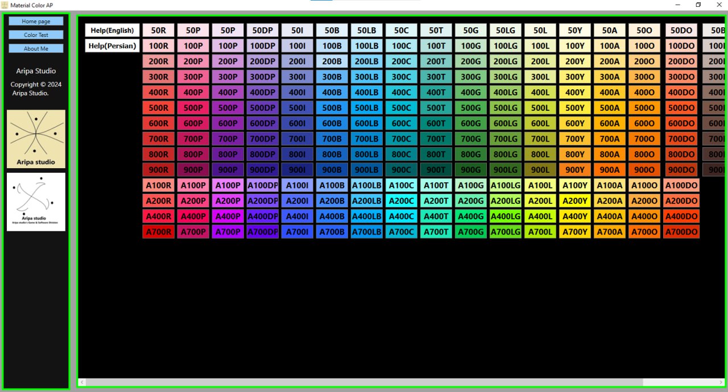Choose the A100LG swatch
Image resolution: width=728 pixels, height=392 pixels.
click(506, 185)
